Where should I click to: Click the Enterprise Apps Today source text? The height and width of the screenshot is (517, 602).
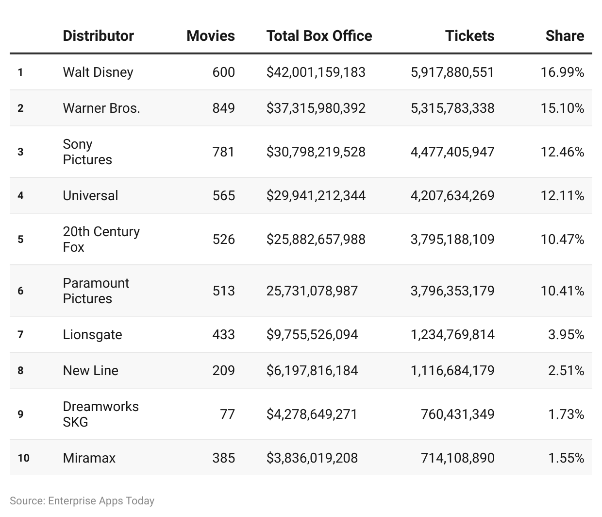(x=101, y=500)
